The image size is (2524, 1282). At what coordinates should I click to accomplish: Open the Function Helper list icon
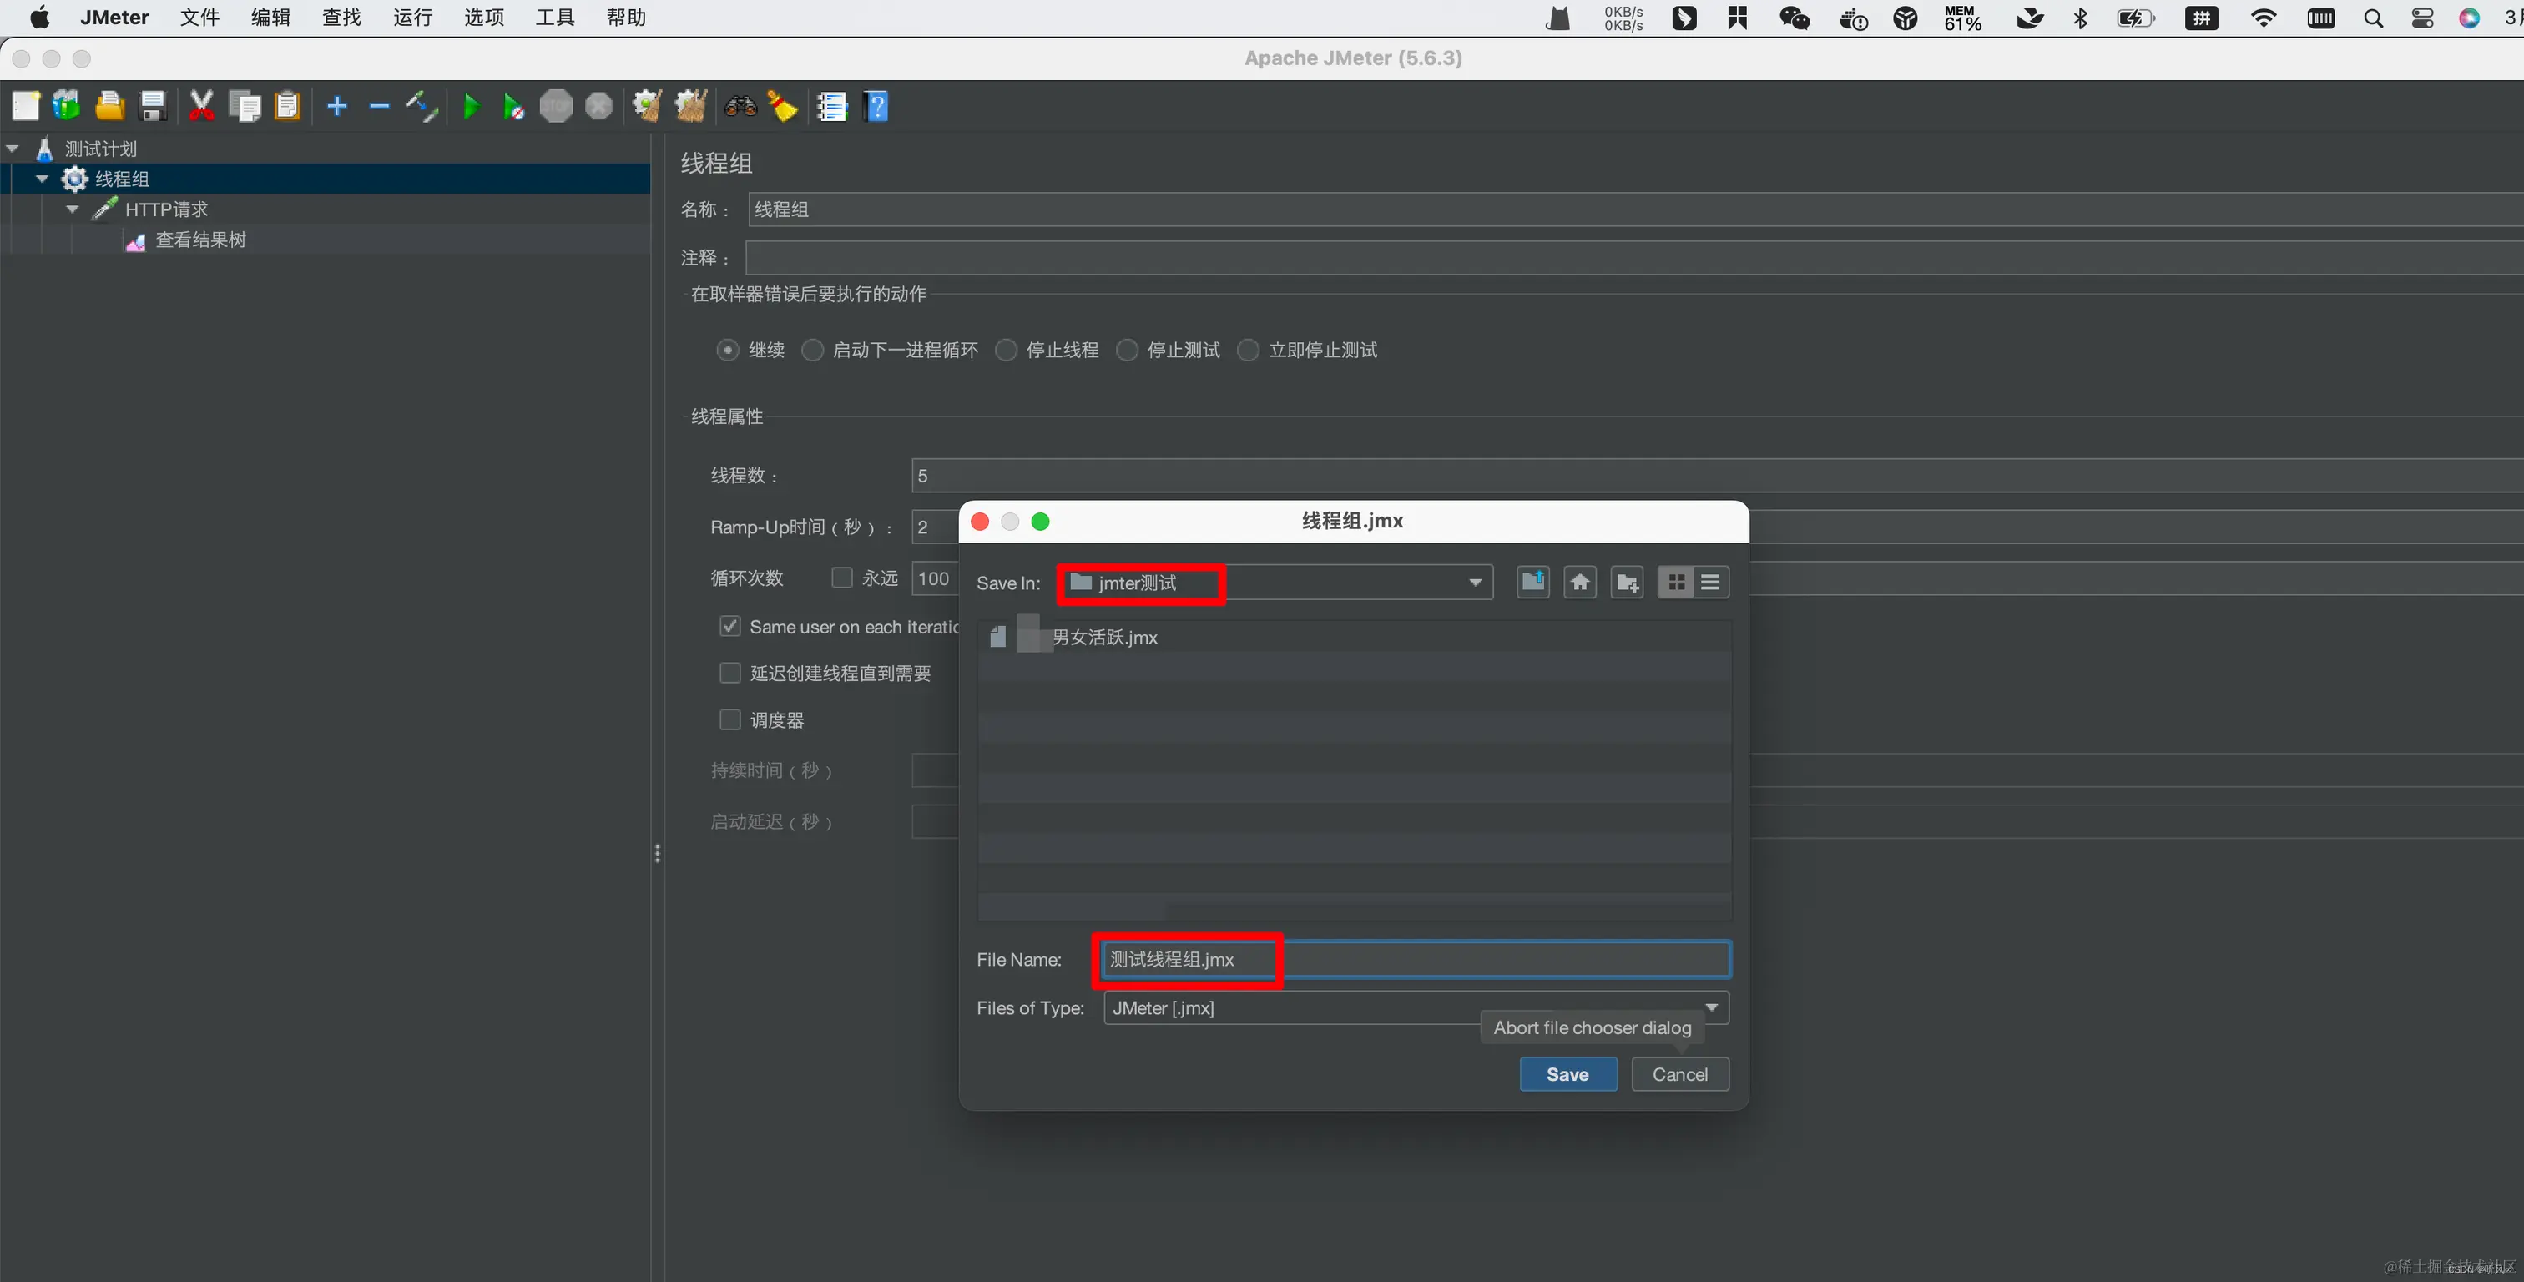pos(832,106)
